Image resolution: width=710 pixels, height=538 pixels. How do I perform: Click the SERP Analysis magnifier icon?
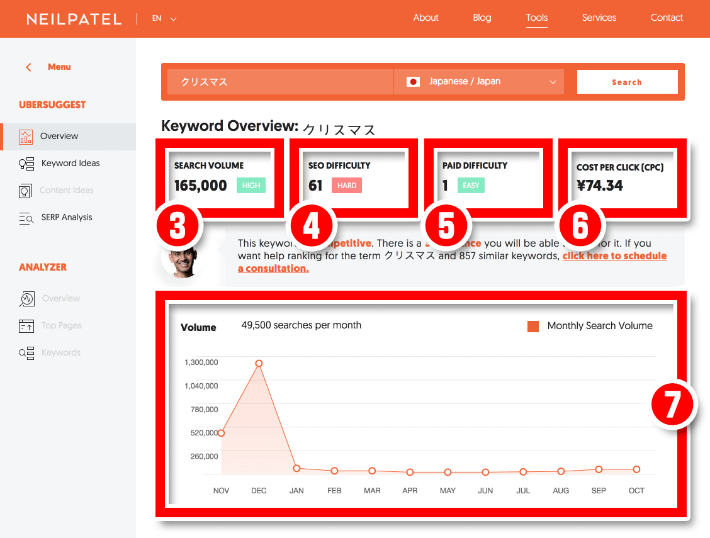pos(26,218)
